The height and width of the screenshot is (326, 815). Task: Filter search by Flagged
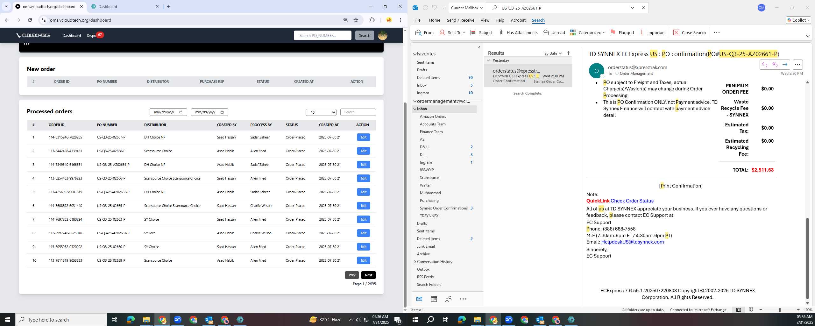coord(622,32)
